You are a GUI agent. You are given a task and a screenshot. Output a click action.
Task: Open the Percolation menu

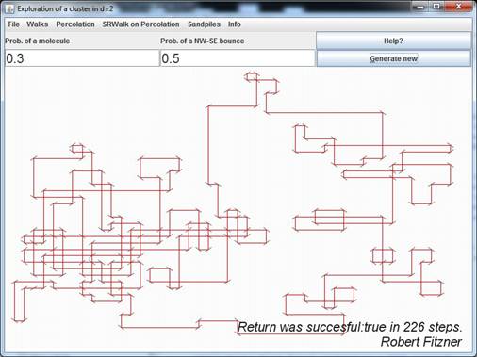click(x=75, y=24)
